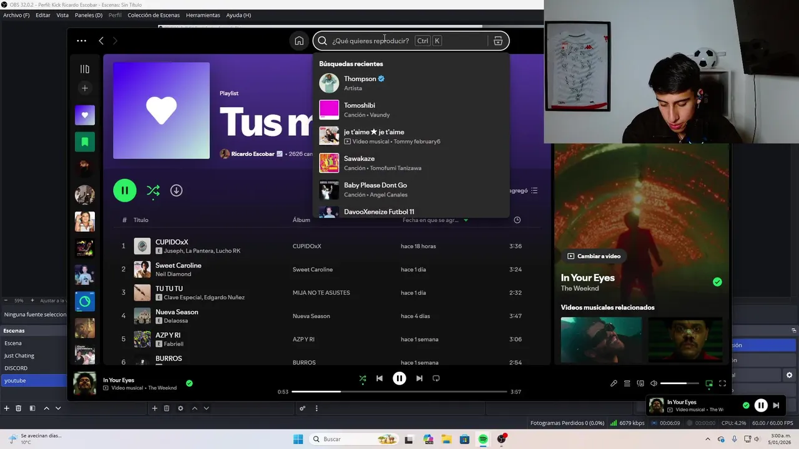Open Spotify three-dots main menu
This screenshot has width=799, height=449.
click(x=82, y=41)
